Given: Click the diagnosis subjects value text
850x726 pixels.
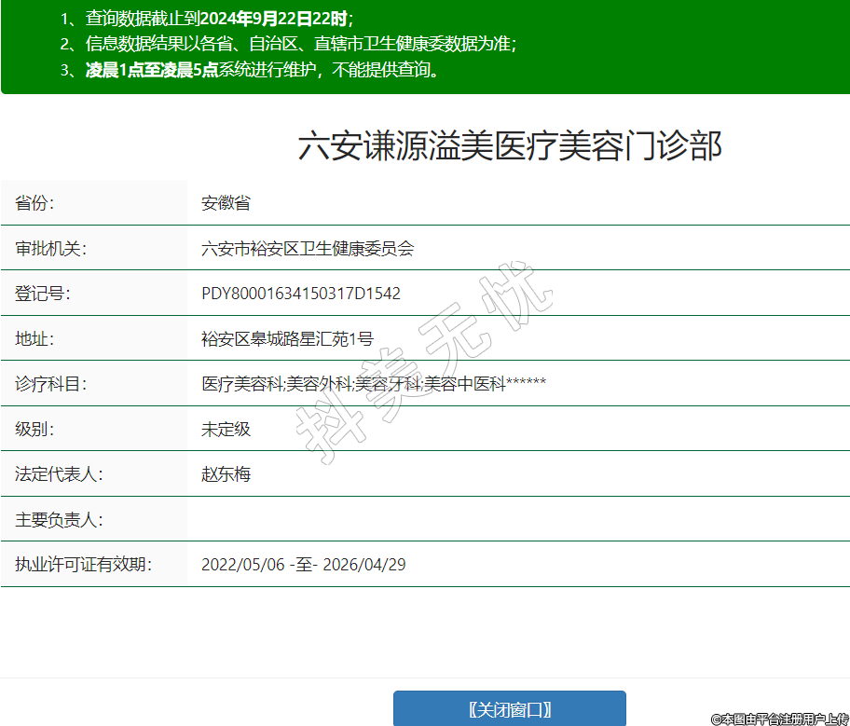Looking at the screenshot, I should pyautogui.click(x=373, y=384).
